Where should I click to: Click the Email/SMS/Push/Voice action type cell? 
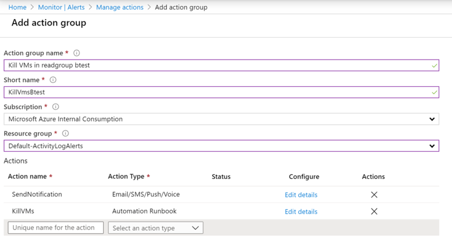[146, 195]
